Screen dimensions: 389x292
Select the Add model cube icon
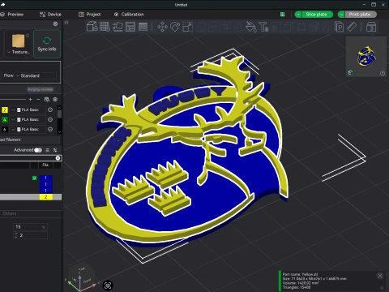[x=92, y=27]
